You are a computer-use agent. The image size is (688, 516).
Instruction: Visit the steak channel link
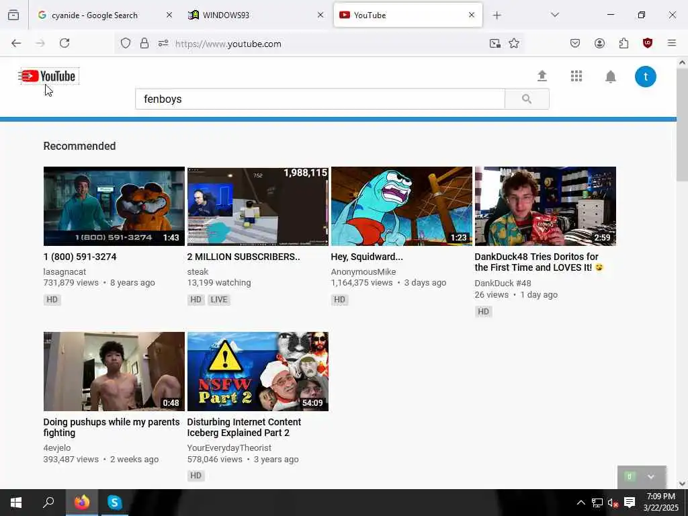198,272
